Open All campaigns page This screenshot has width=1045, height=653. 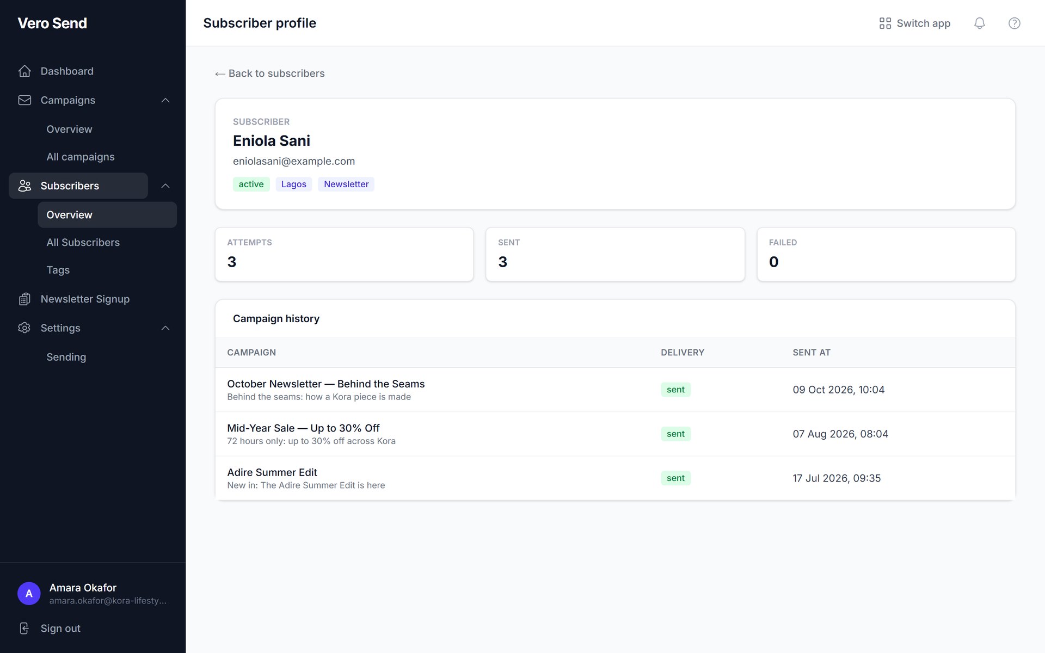point(81,157)
